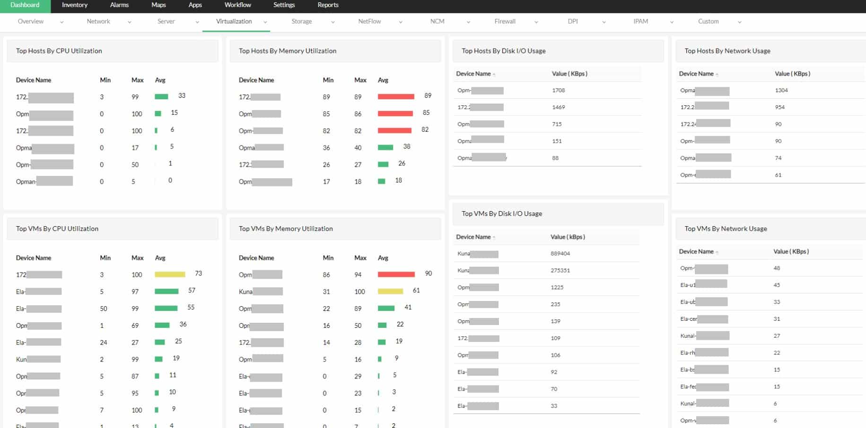Open the Alarms section
The image size is (866, 428).
pos(119,5)
